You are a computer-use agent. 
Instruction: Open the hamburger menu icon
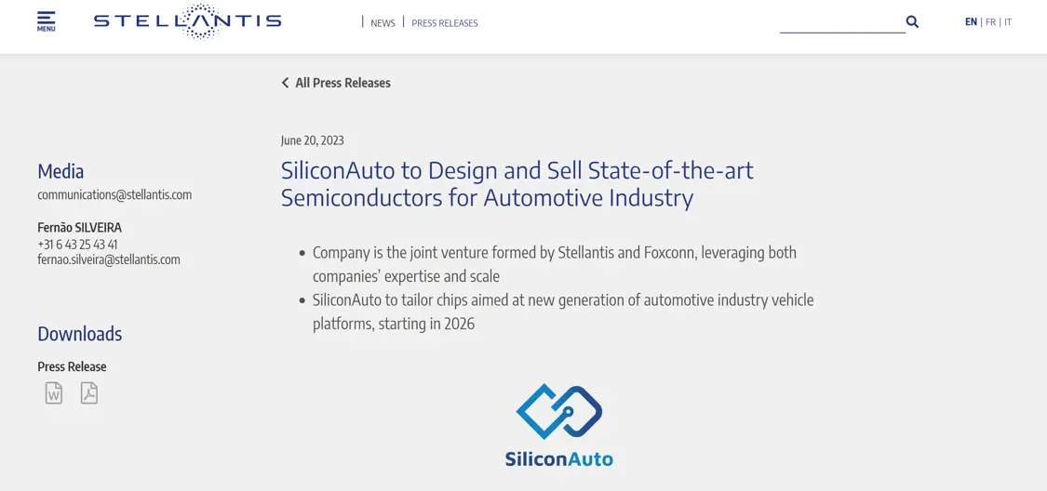coord(46,20)
